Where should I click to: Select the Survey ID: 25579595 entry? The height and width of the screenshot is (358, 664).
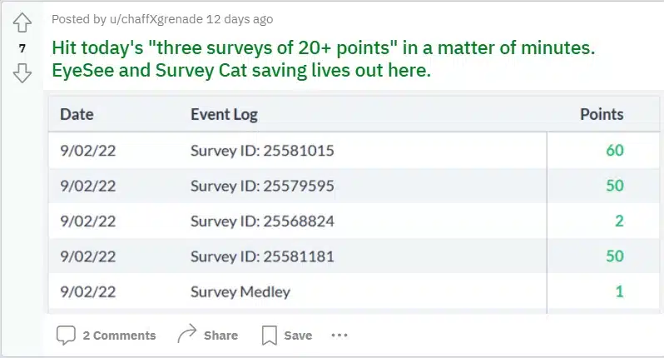pyautogui.click(x=262, y=186)
